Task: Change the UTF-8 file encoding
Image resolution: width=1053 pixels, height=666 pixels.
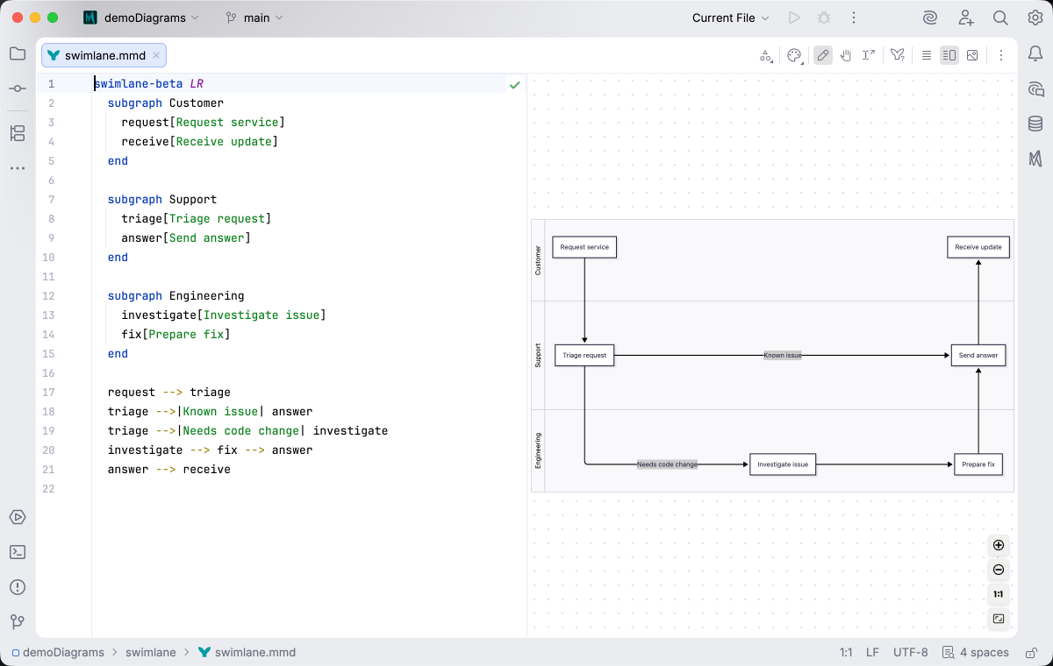Action: point(910,652)
